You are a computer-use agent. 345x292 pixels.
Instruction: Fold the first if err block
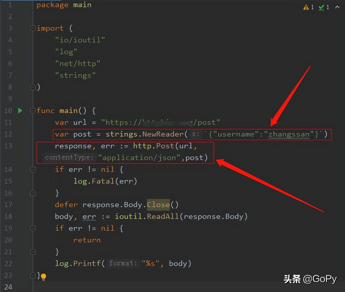(33, 169)
